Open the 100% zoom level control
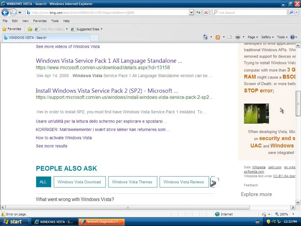301x226 pixels. pos(285,214)
